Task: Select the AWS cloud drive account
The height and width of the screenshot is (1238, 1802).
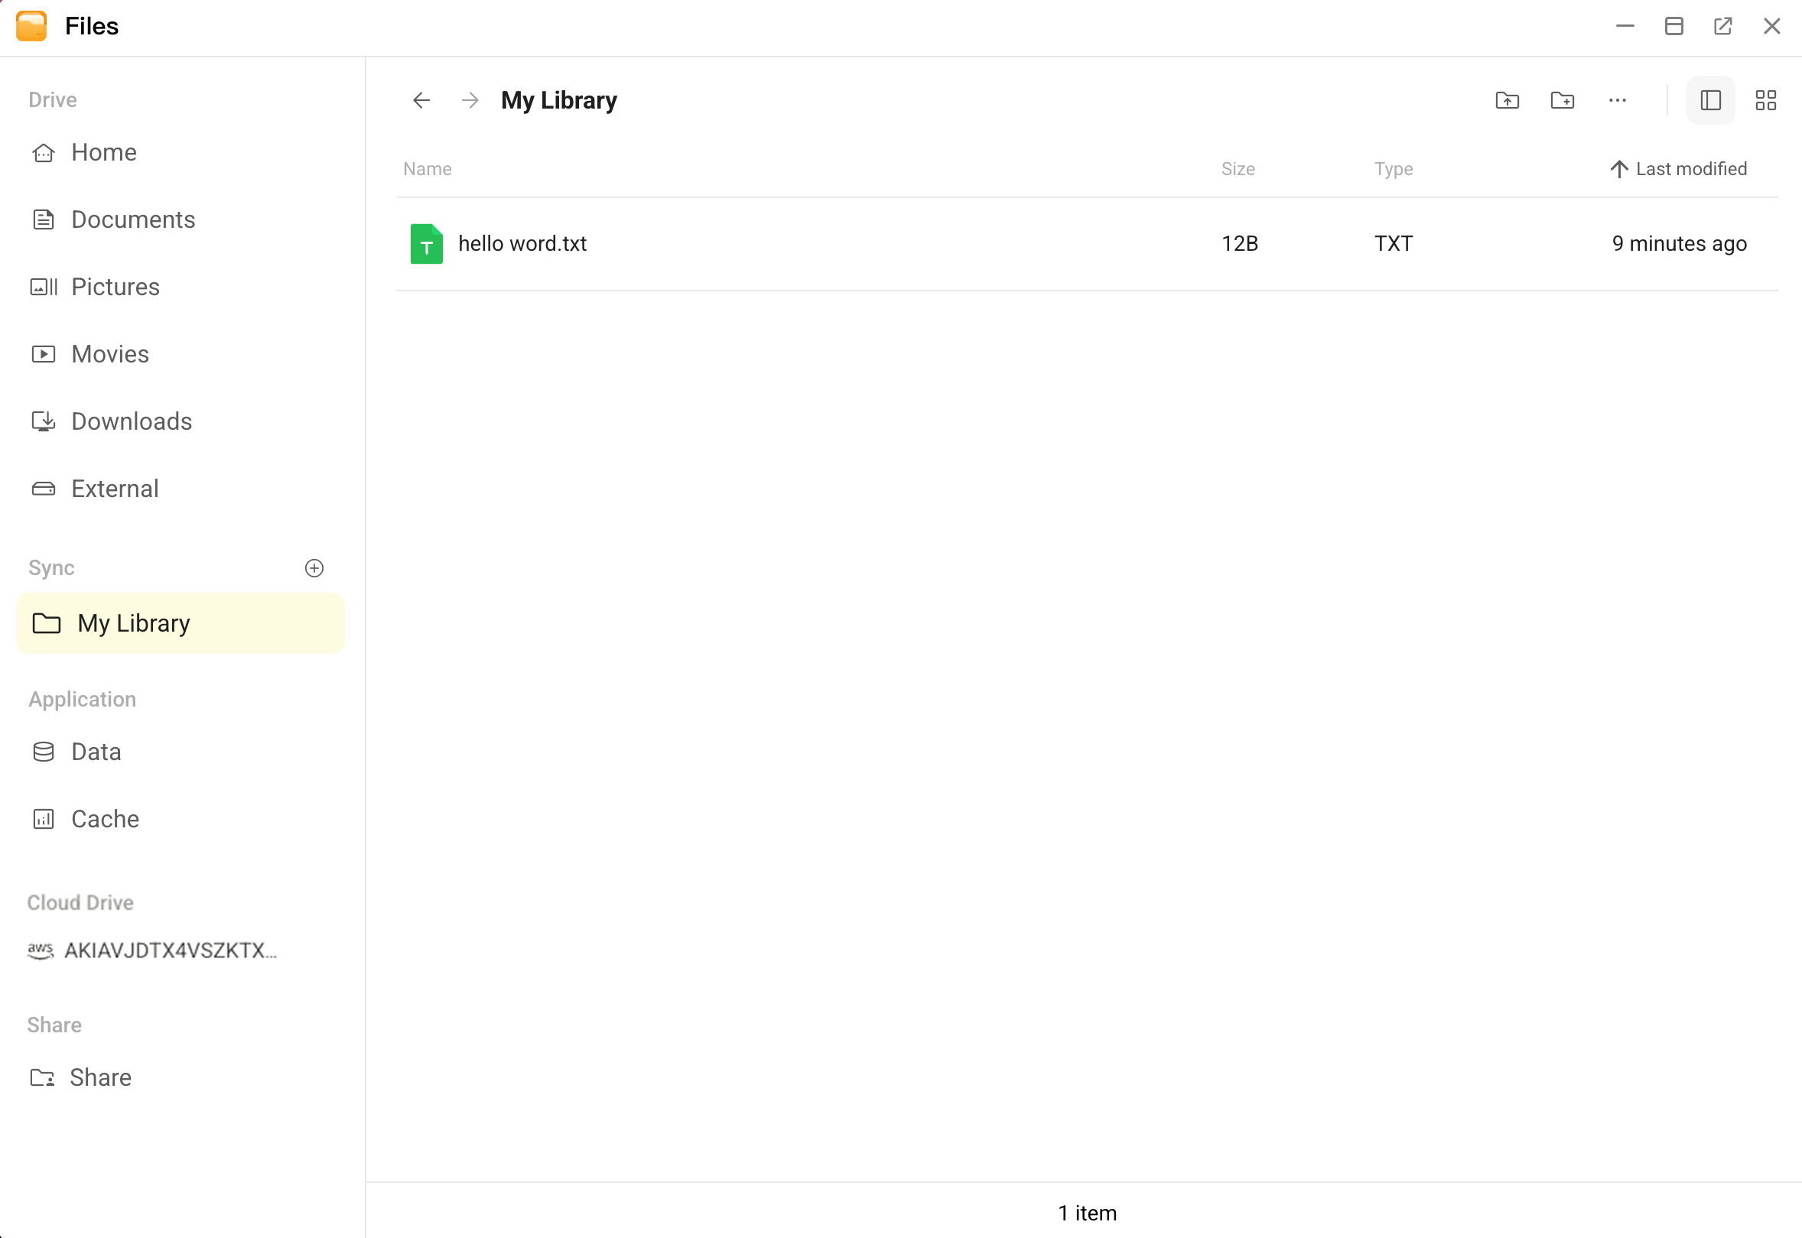Action: (170, 950)
